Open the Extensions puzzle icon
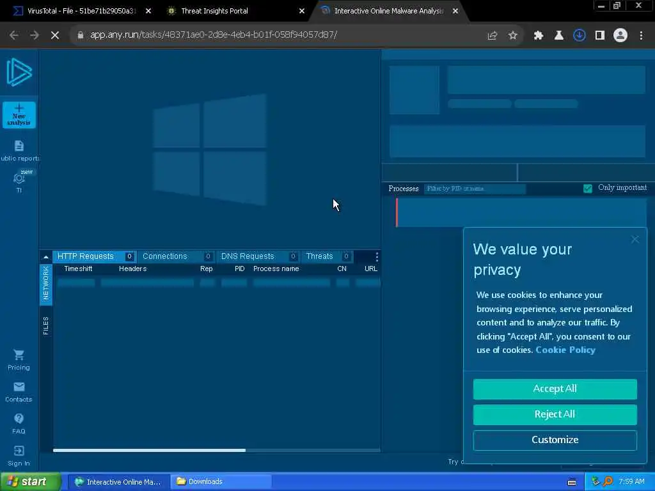 (x=538, y=36)
